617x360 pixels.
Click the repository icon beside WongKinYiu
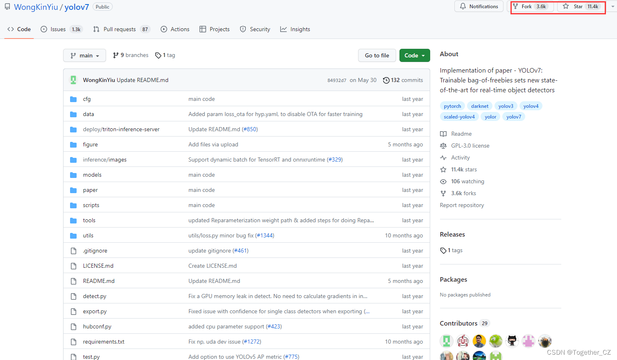tap(7, 7)
